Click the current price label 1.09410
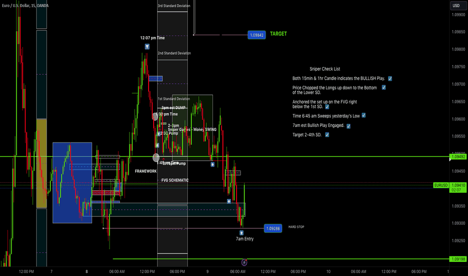Screen dimensions: 468x276 point(458,185)
